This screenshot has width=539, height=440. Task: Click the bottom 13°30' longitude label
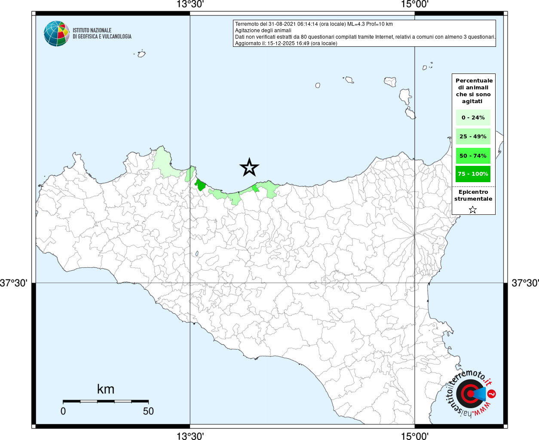(x=190, y=436)
